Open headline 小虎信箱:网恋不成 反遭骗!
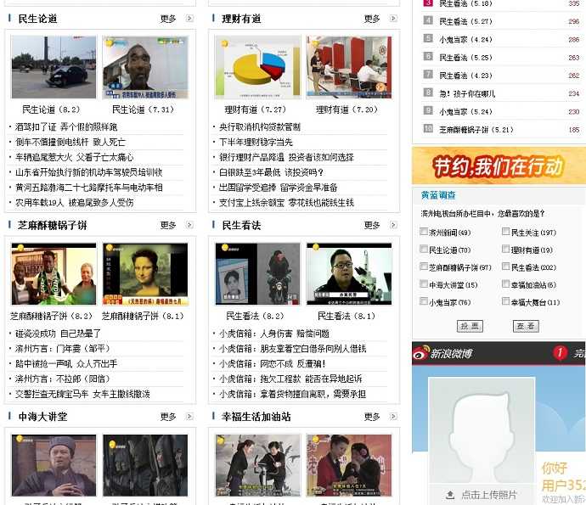This screenshot has height=505, width=586. 272,364
